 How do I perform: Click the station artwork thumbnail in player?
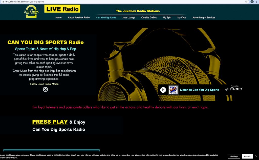point(173,90)
